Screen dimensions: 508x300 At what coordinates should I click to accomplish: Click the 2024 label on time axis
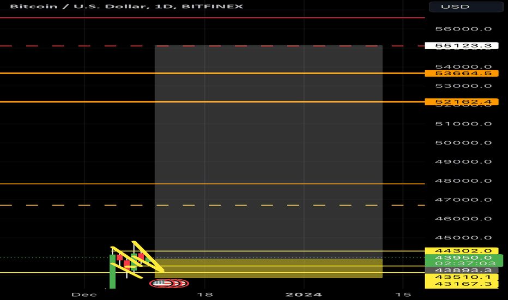click(303, 293)
